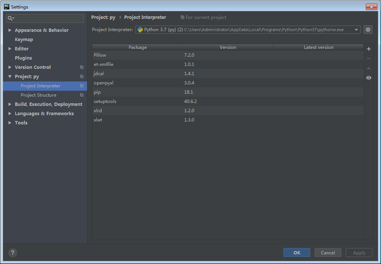Screen dimensions: 381x264
Task: Select Project Interpreter in sidebar
Action: point(45,86)
